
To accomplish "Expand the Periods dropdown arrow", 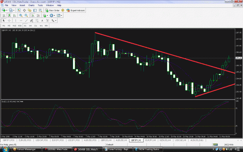I will coord(54,16).
